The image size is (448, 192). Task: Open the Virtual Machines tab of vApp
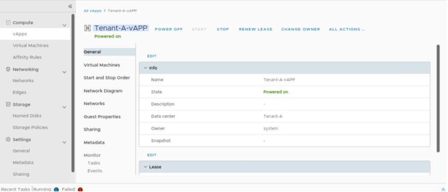coord(102,65)
